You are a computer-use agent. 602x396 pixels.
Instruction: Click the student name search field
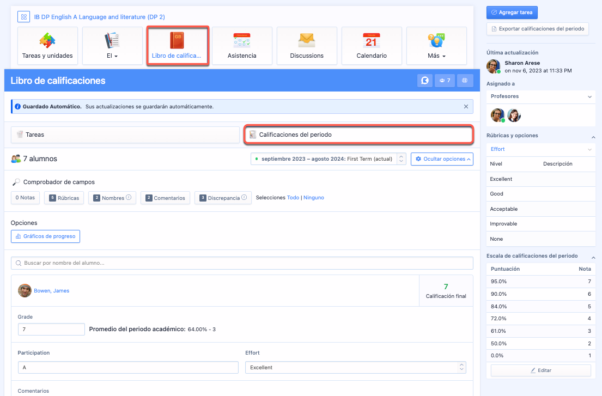point(242,263)
